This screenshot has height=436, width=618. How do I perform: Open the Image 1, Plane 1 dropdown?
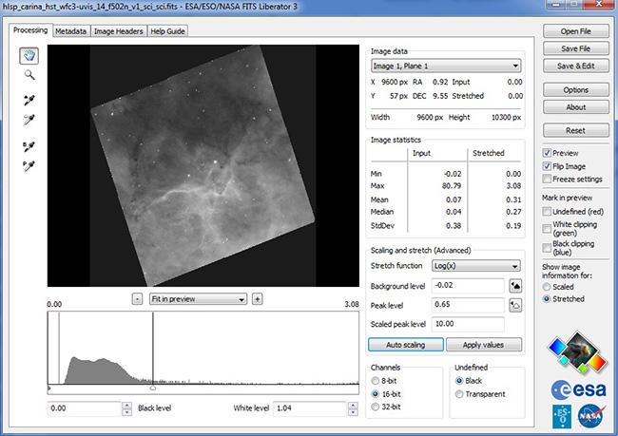coord(446,66)
